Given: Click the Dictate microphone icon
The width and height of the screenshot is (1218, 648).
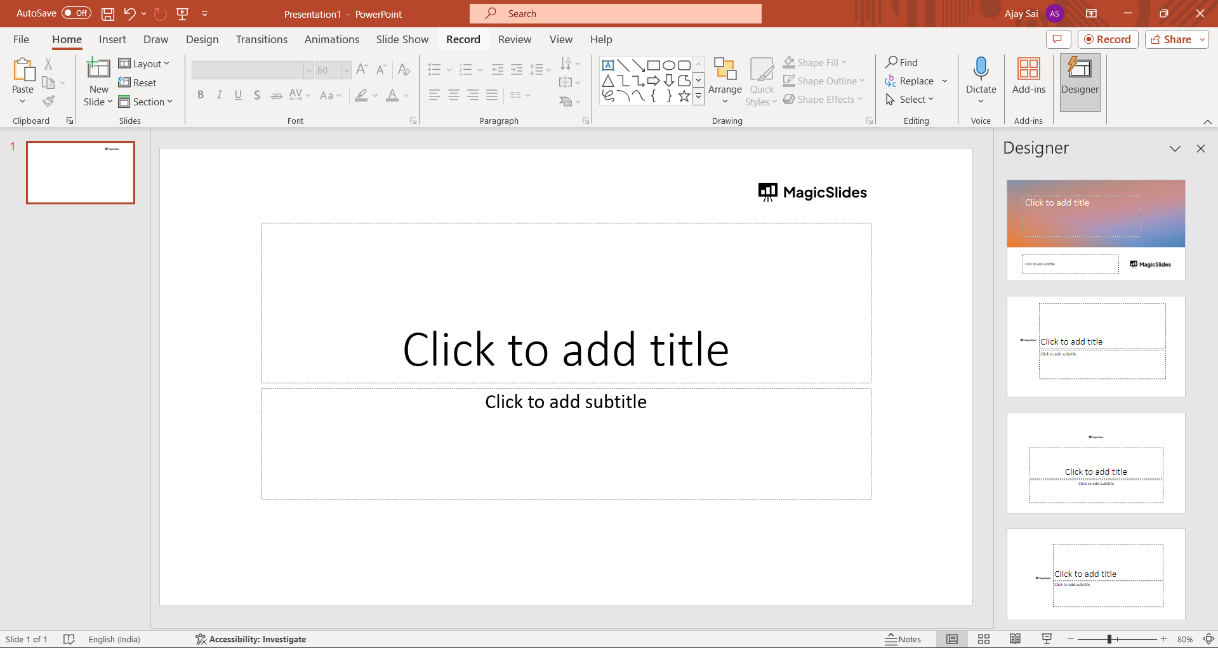Looking at the screenshot, I should [981, 69].
